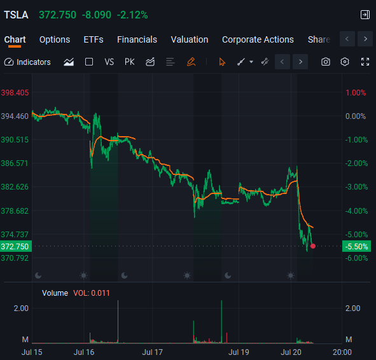Click the 378.682 price axis label
Image resolution: width=376 pixels, height=360 pixels.
point(15,211)
